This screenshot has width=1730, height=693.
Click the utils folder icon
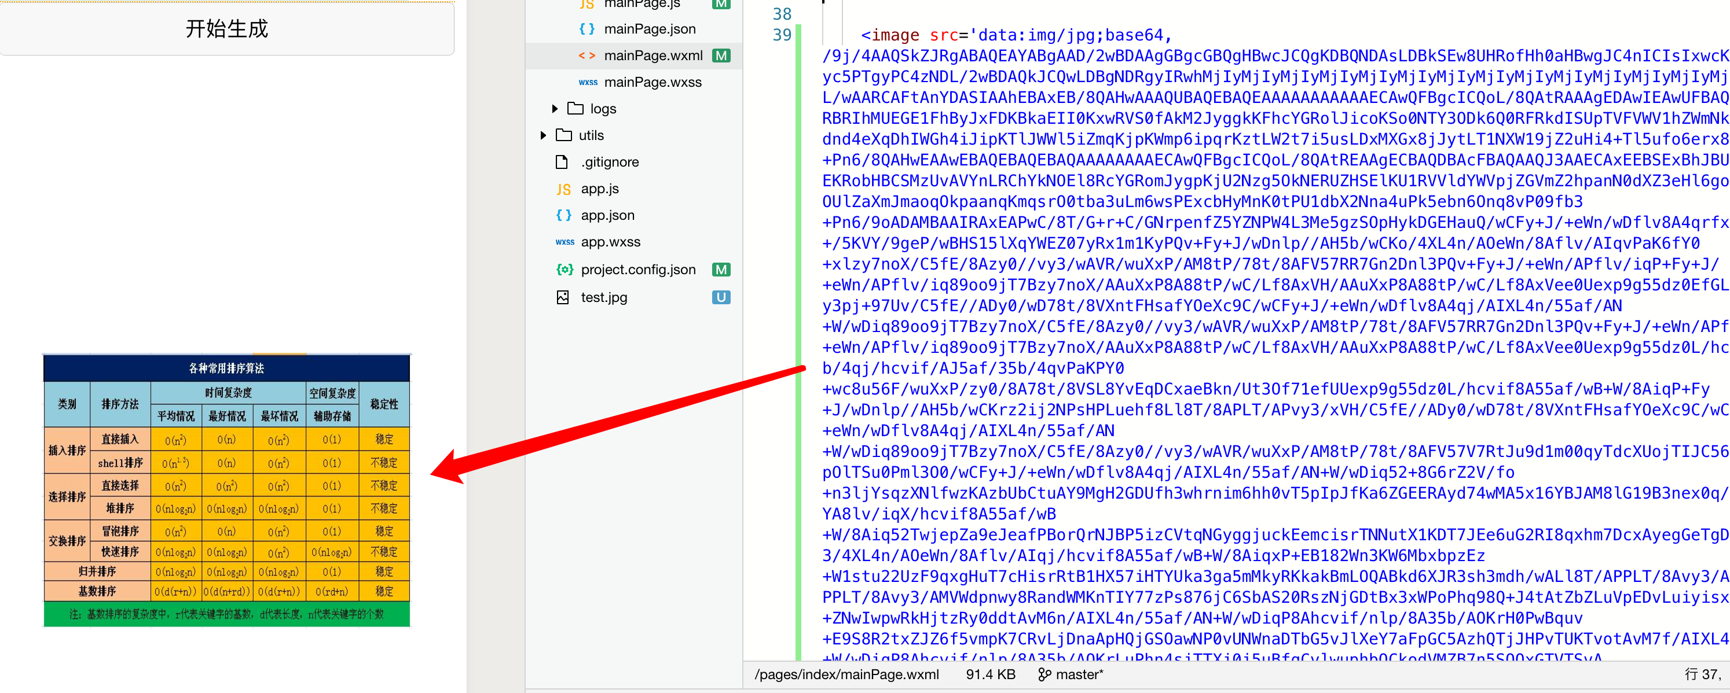[x=564, y=135]
